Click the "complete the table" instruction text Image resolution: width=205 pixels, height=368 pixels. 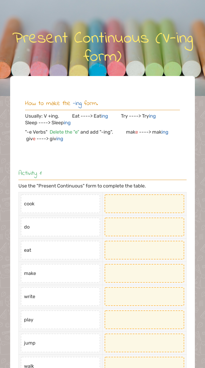pyautogui.click(x=82, y=186)
